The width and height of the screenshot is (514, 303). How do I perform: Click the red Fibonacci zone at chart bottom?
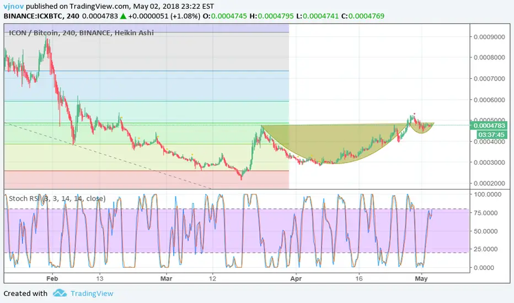tap(147, 180)
